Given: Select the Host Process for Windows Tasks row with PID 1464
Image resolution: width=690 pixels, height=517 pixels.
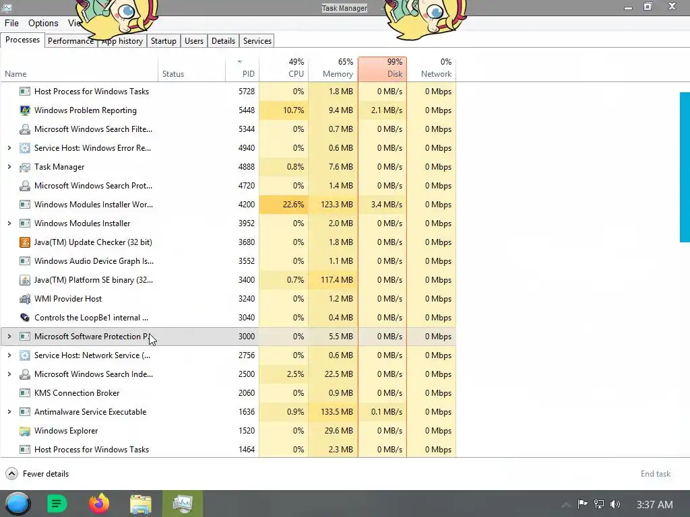Looking at the screenshot, I should click(228, 450).
